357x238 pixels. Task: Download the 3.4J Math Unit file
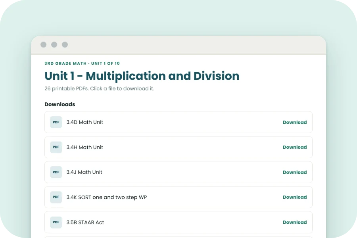tap(295, 172)
